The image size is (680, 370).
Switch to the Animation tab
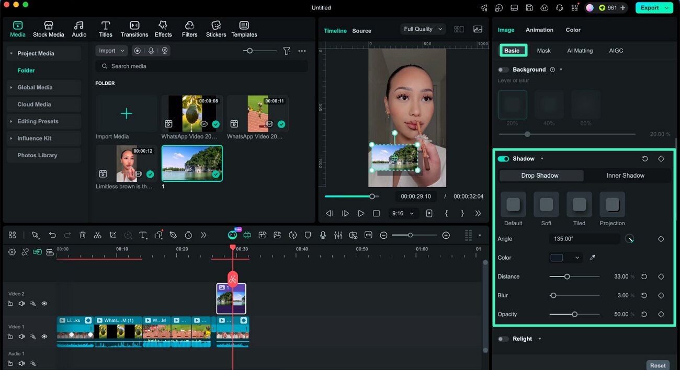tap(539, 30)
